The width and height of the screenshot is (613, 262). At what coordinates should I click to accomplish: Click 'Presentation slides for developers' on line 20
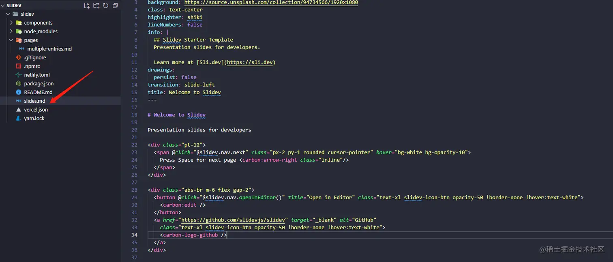click(x=199, y=130)
